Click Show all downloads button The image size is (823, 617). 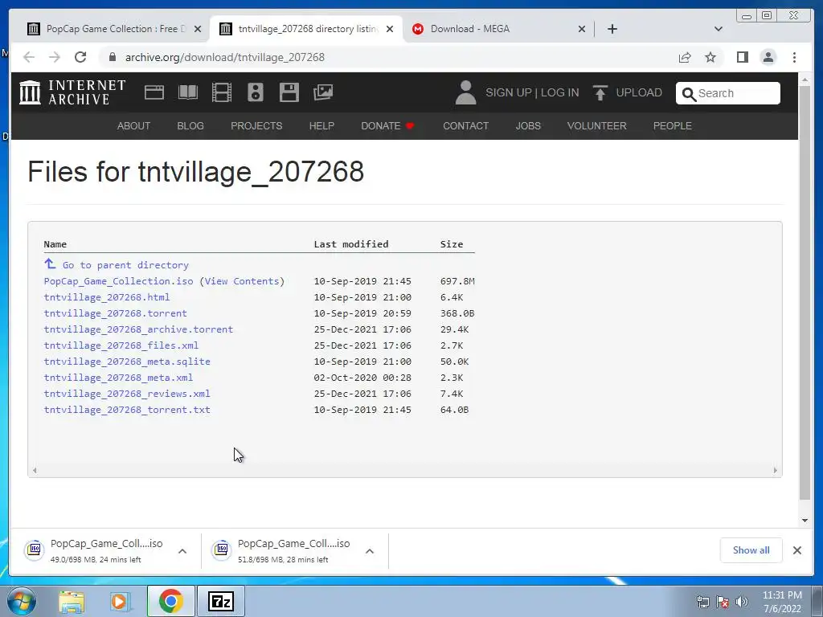(751, 550)
